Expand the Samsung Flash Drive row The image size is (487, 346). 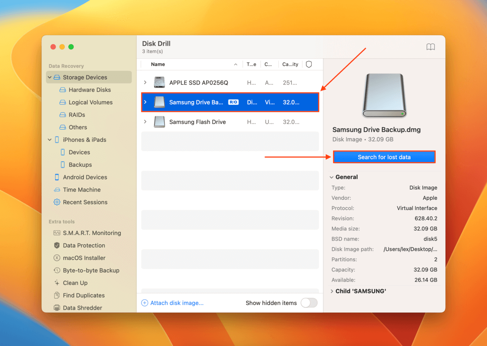145,122
